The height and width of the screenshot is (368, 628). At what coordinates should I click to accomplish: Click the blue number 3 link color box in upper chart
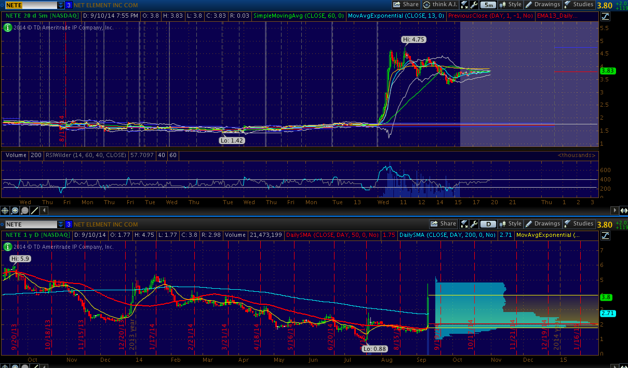pyautogui.click(x=69, y=5)
